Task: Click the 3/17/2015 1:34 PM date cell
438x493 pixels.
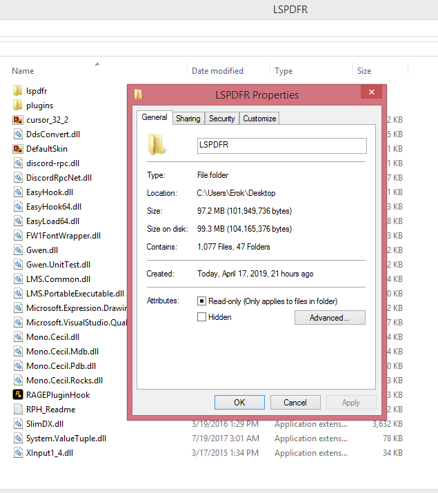Action: coord(225,453)
